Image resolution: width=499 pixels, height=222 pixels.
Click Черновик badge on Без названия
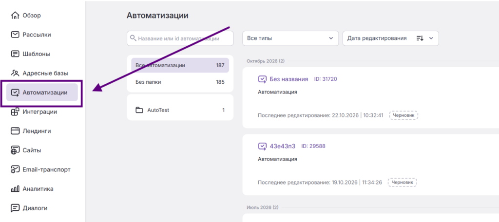tap(403, 115)
